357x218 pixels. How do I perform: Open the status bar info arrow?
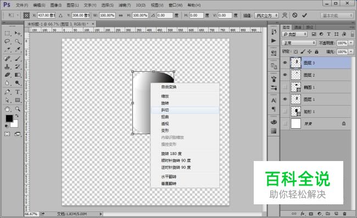pyautogui.click(x=101, y=214)
